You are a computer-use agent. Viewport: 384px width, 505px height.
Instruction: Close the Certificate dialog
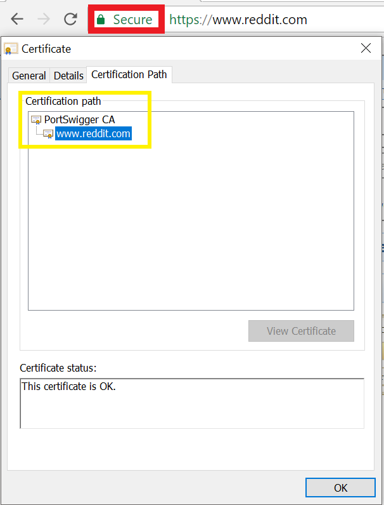pos(366,48)
